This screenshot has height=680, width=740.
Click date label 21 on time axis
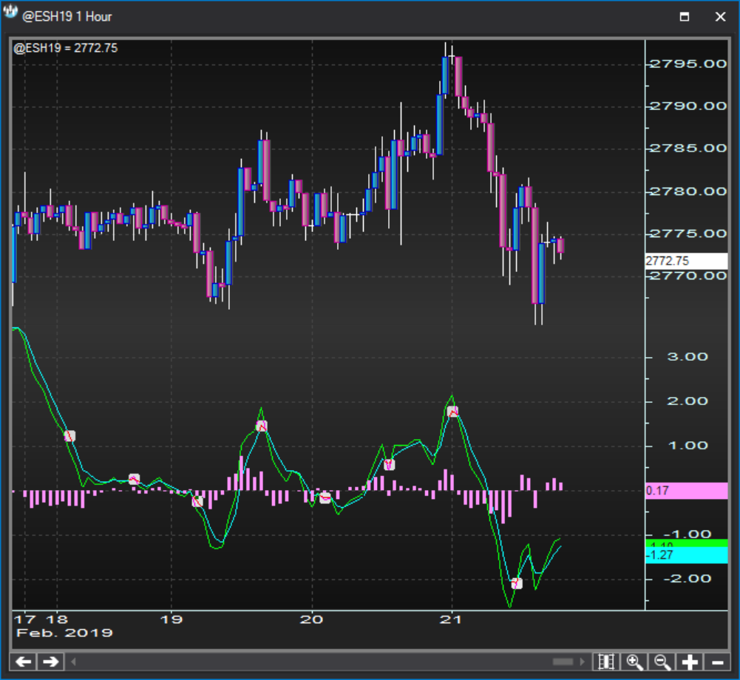[x=451, y=619]
